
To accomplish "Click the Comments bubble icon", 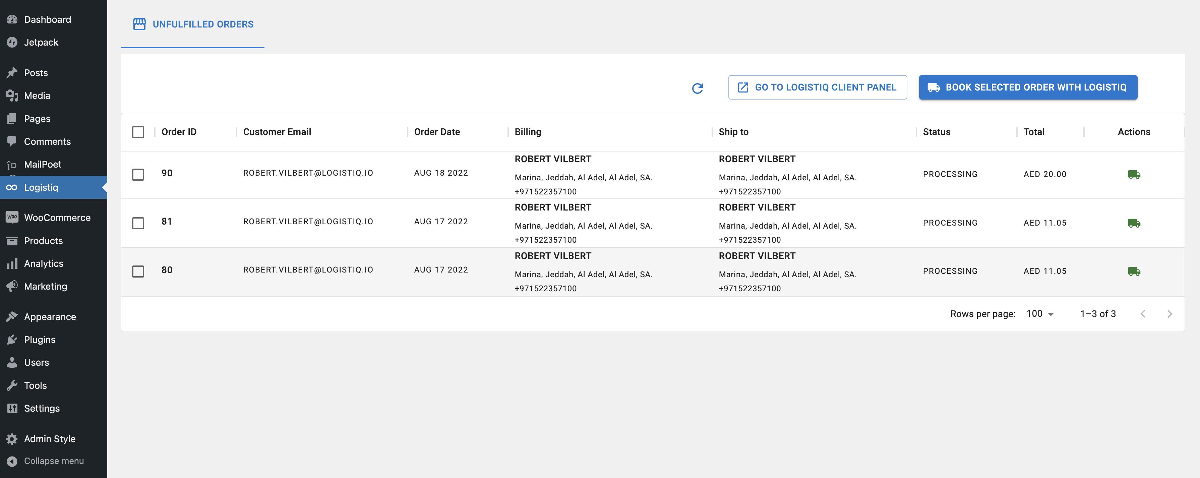I will pos(12,141).
